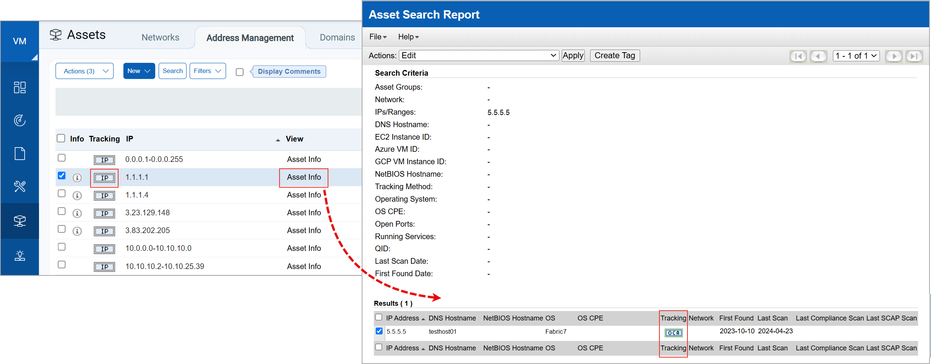Click the Apply button
This screenshot has height=364, width=931.
[573, 55]
